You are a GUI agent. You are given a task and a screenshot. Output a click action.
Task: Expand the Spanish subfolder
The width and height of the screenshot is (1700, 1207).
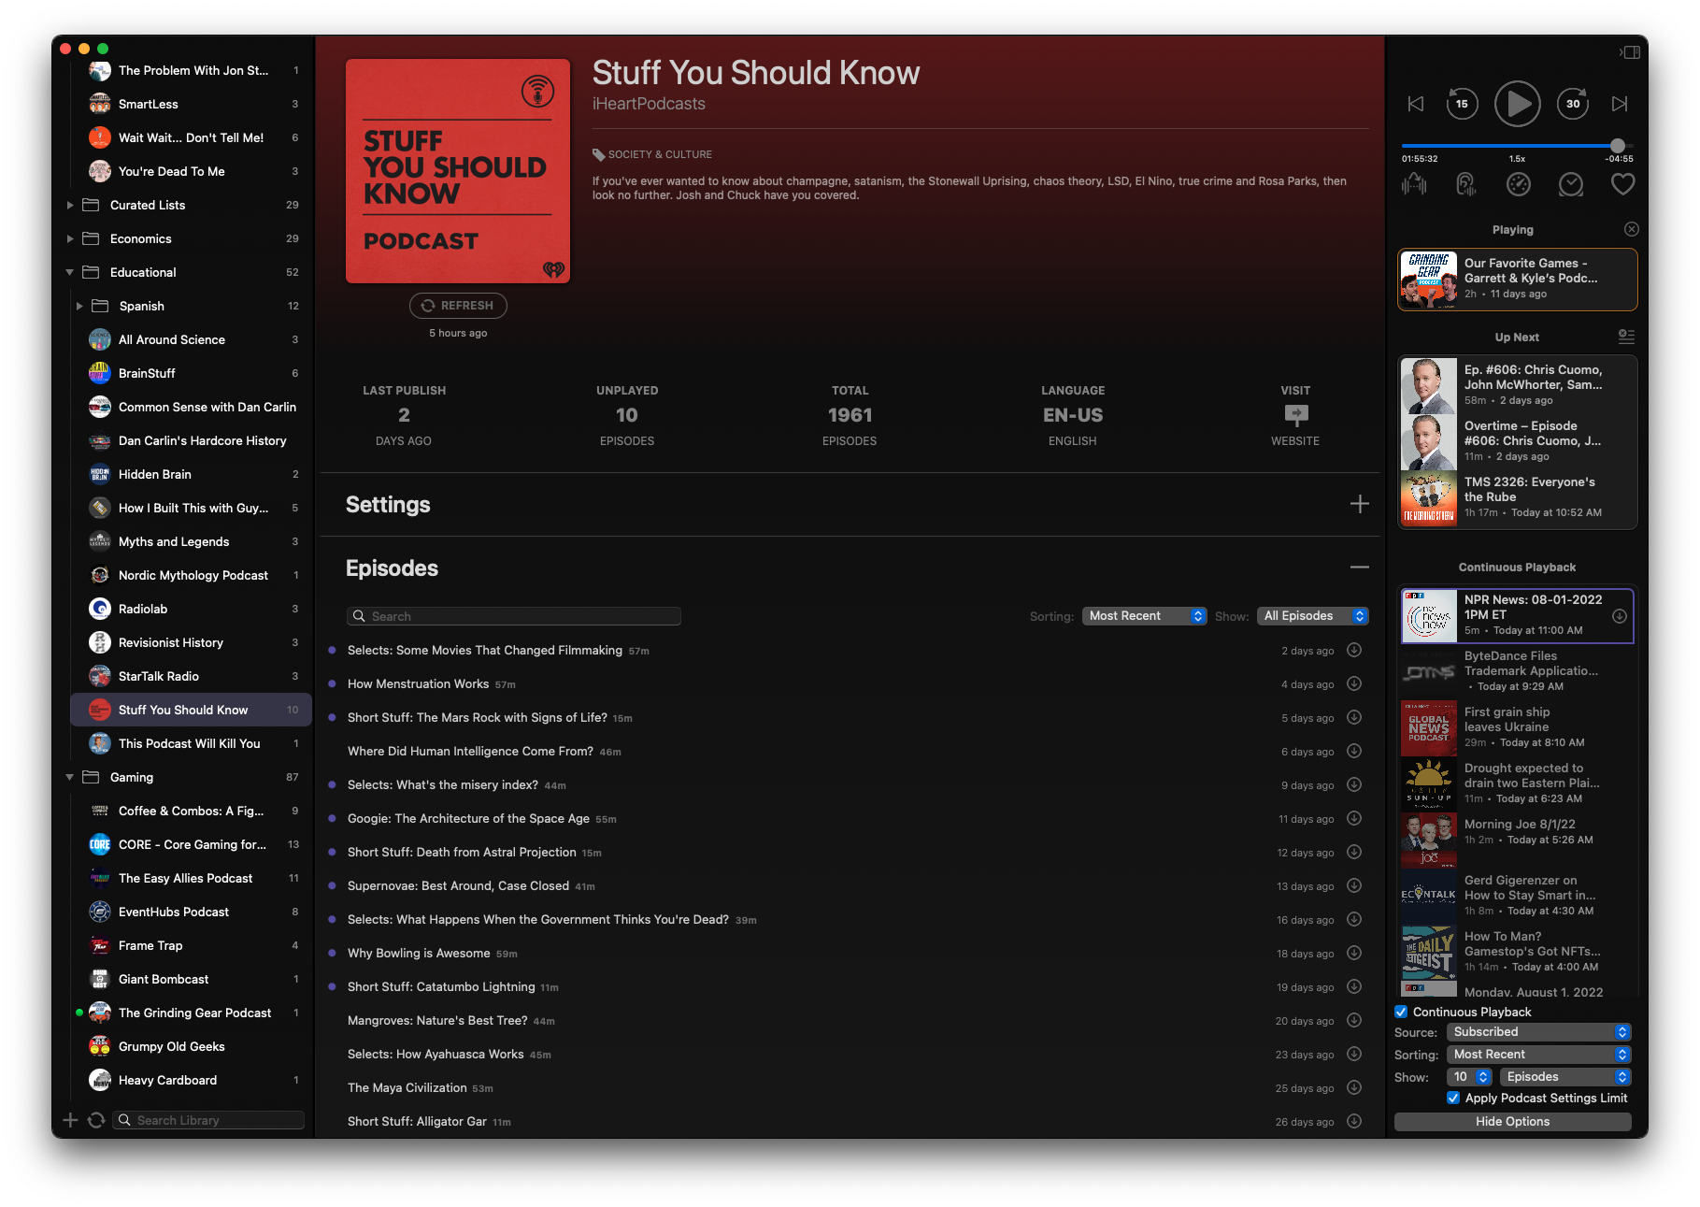79,306
